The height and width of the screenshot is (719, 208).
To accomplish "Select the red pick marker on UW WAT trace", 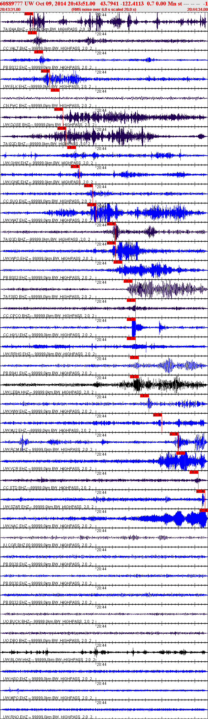I will pyautogui.click(x=92, y=205).
